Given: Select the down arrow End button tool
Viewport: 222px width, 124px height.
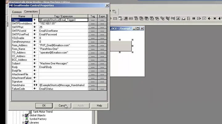Looking at the screenshot, I should (x=215, y=18).
